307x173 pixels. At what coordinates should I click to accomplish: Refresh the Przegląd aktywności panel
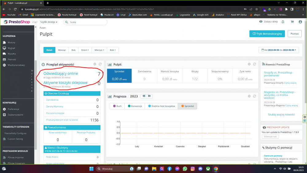pyautogui.click(x=100, y=64)
